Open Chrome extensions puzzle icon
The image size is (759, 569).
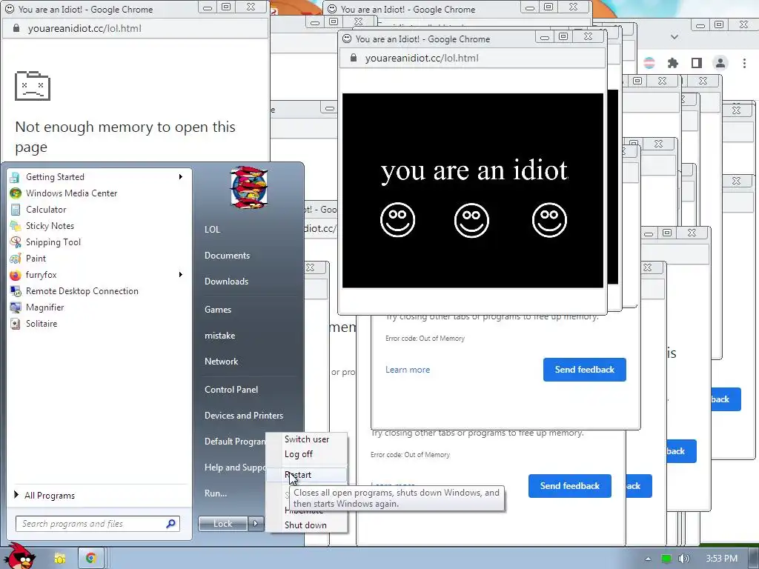673,63
